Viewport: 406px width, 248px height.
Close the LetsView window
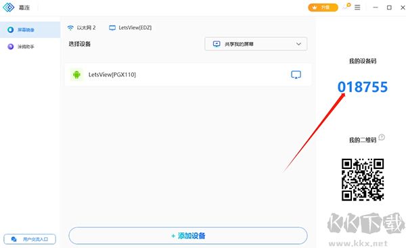pyautogui.click(x=403, y=7)
